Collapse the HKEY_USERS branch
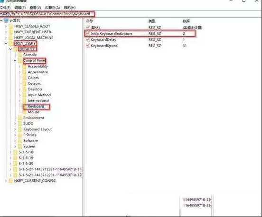The image size is (262, 217). click(x=6, y=43)
